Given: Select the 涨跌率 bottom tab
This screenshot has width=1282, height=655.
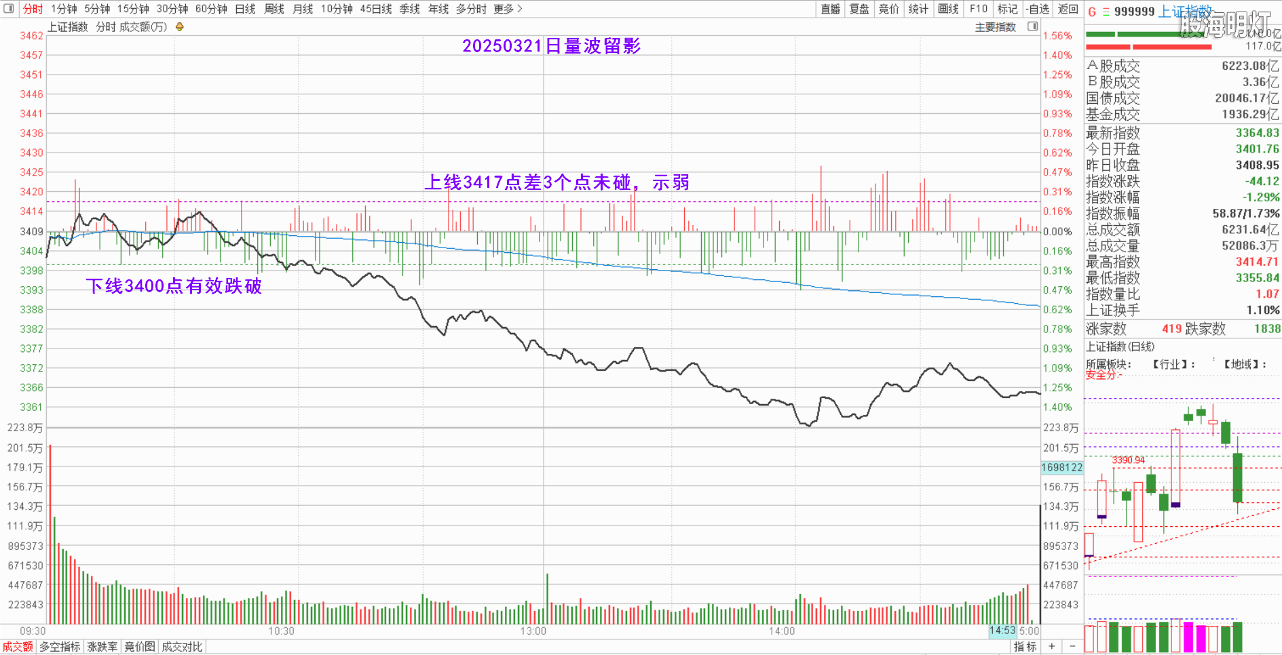Looking at the screenshot, I should (102, 647).
